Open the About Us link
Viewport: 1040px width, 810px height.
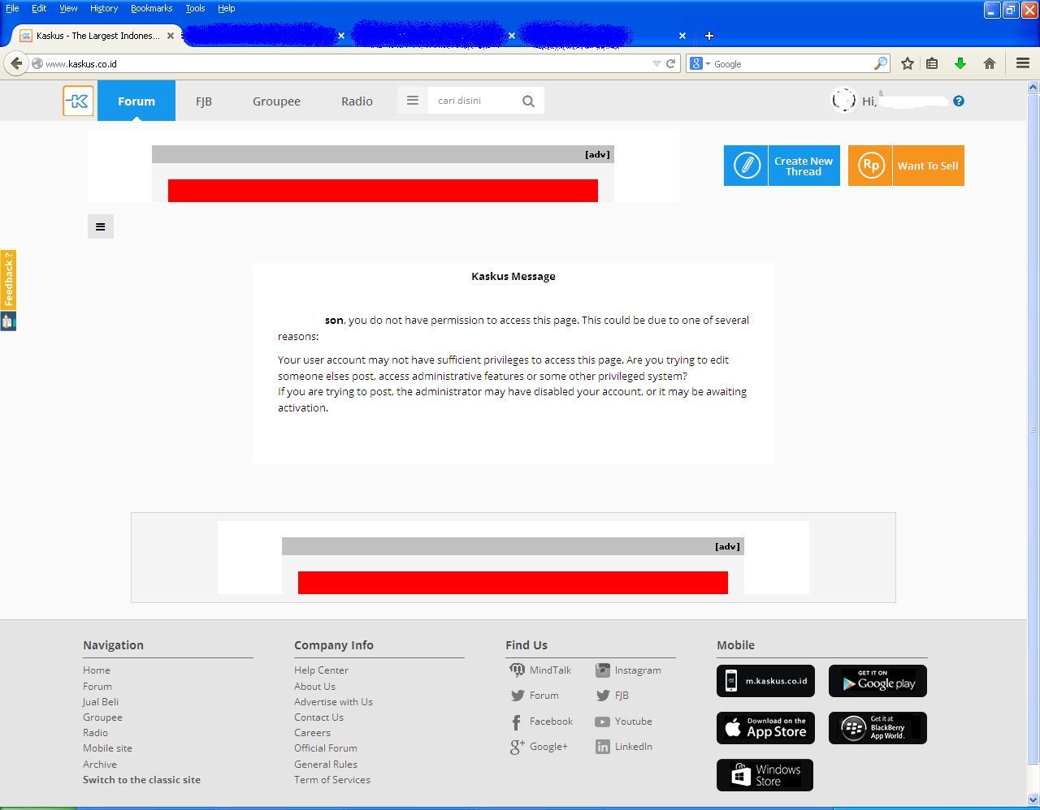314,687
